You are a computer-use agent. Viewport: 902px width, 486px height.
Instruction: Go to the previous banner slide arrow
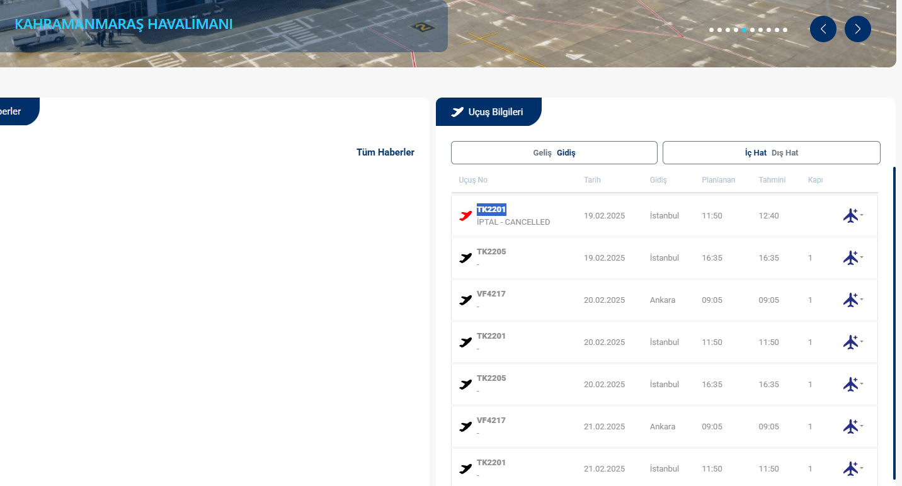pyautogui.click(x=823, y=29)
